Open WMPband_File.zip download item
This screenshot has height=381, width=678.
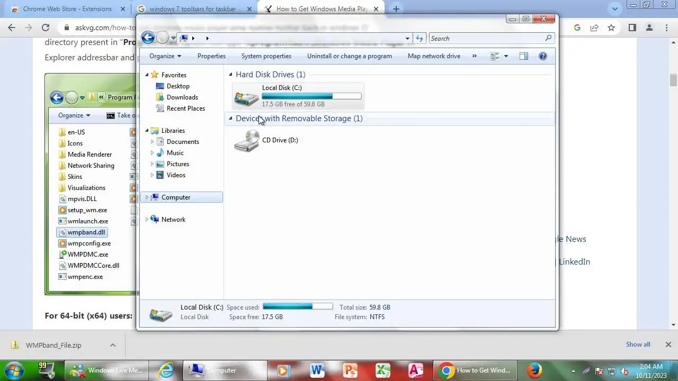[53, 345]
